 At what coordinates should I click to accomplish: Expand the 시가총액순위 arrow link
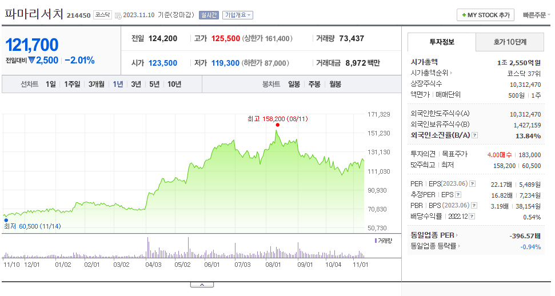(x=451, y=73)
